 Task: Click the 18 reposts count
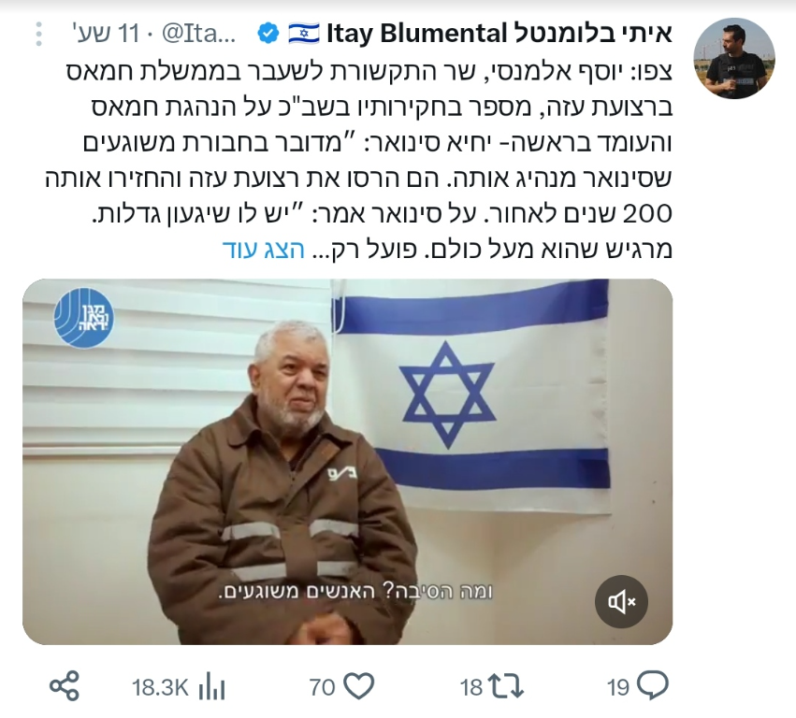pos(471,688)
